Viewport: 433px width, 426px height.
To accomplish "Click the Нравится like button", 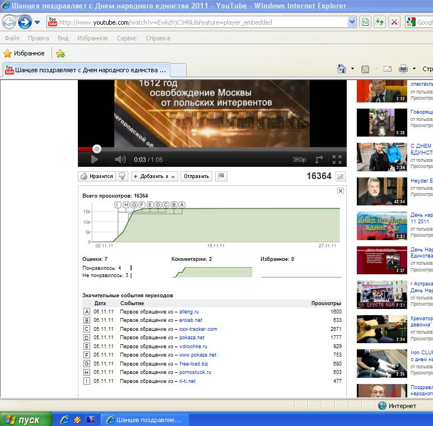I will 97,176.
